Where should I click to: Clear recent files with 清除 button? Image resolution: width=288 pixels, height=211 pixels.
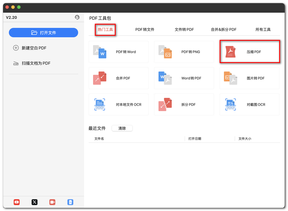122,128
